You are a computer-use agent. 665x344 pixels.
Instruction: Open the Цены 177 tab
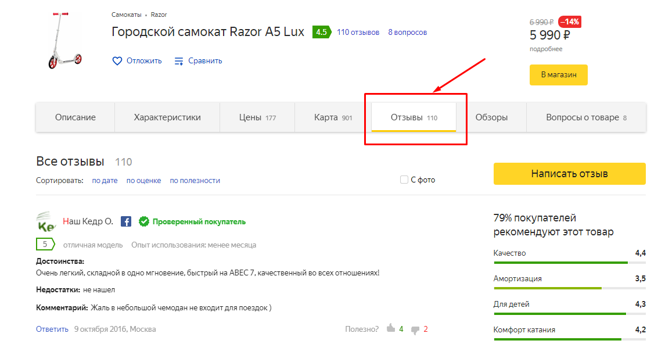click(257, 117)
